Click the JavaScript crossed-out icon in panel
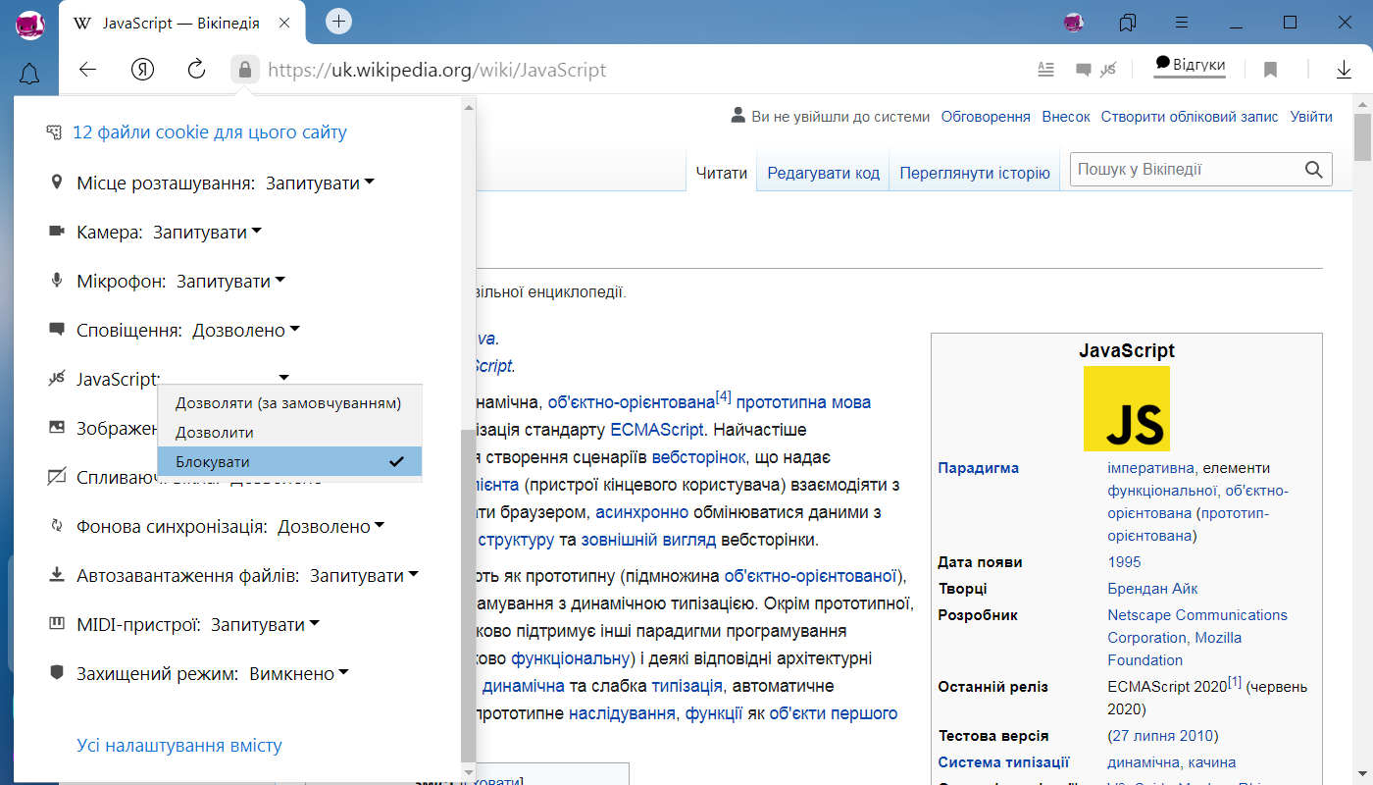The width and height of the screenshot is (1373, 785). click(x=56, y=379)
